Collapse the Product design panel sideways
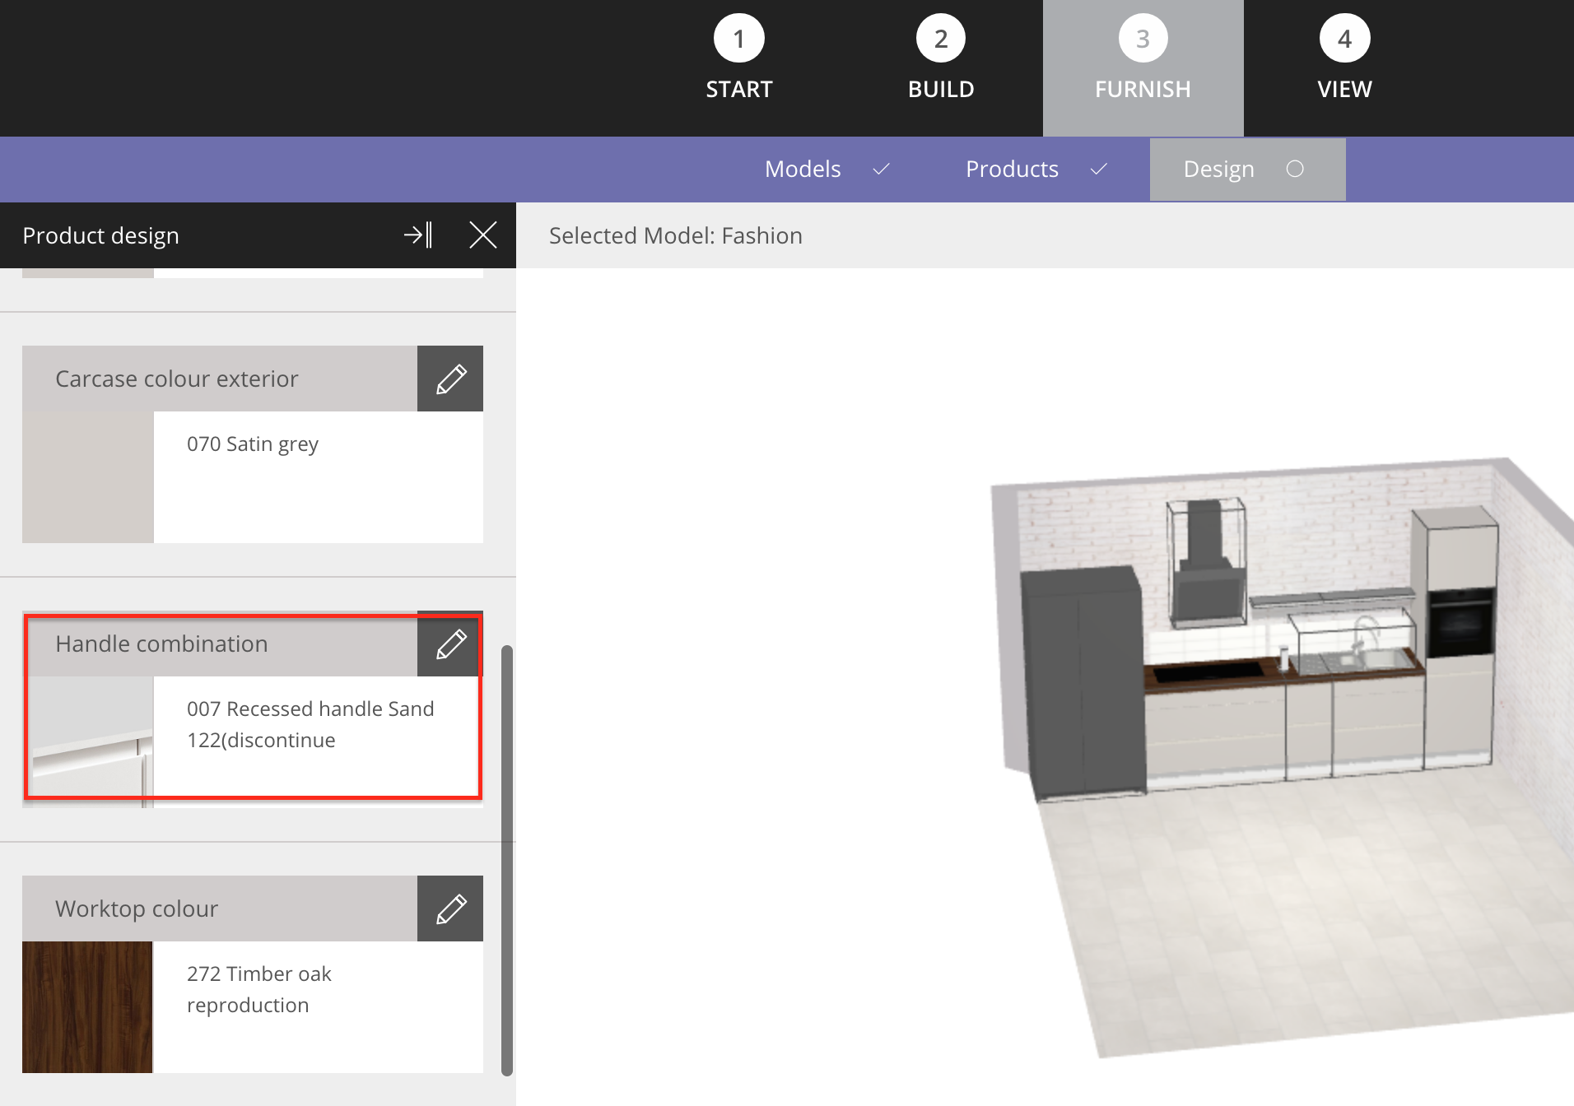1574x1106 pixels. point(417,235)
